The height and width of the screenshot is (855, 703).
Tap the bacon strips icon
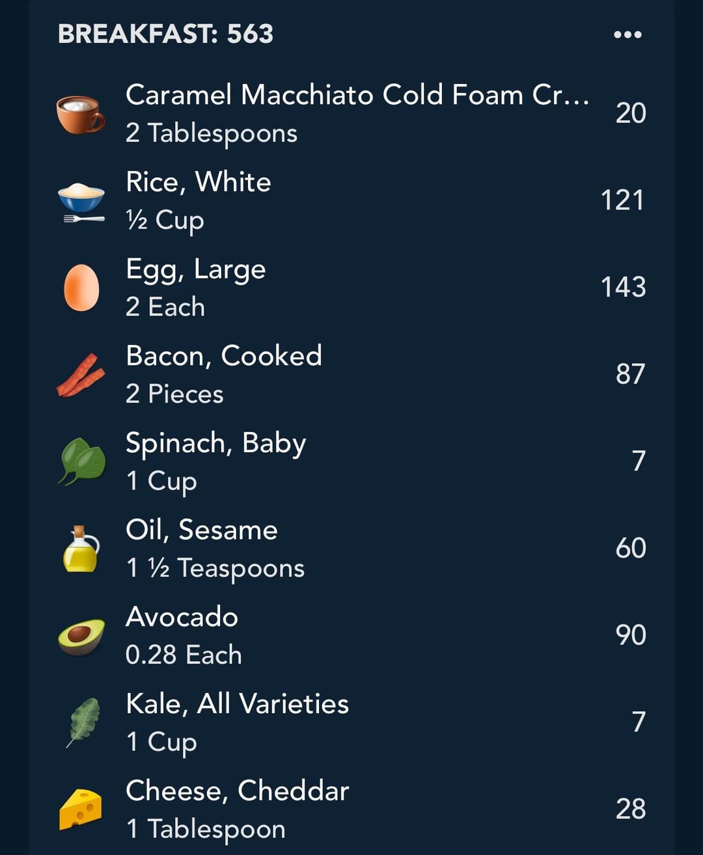[x=81, y=375]
